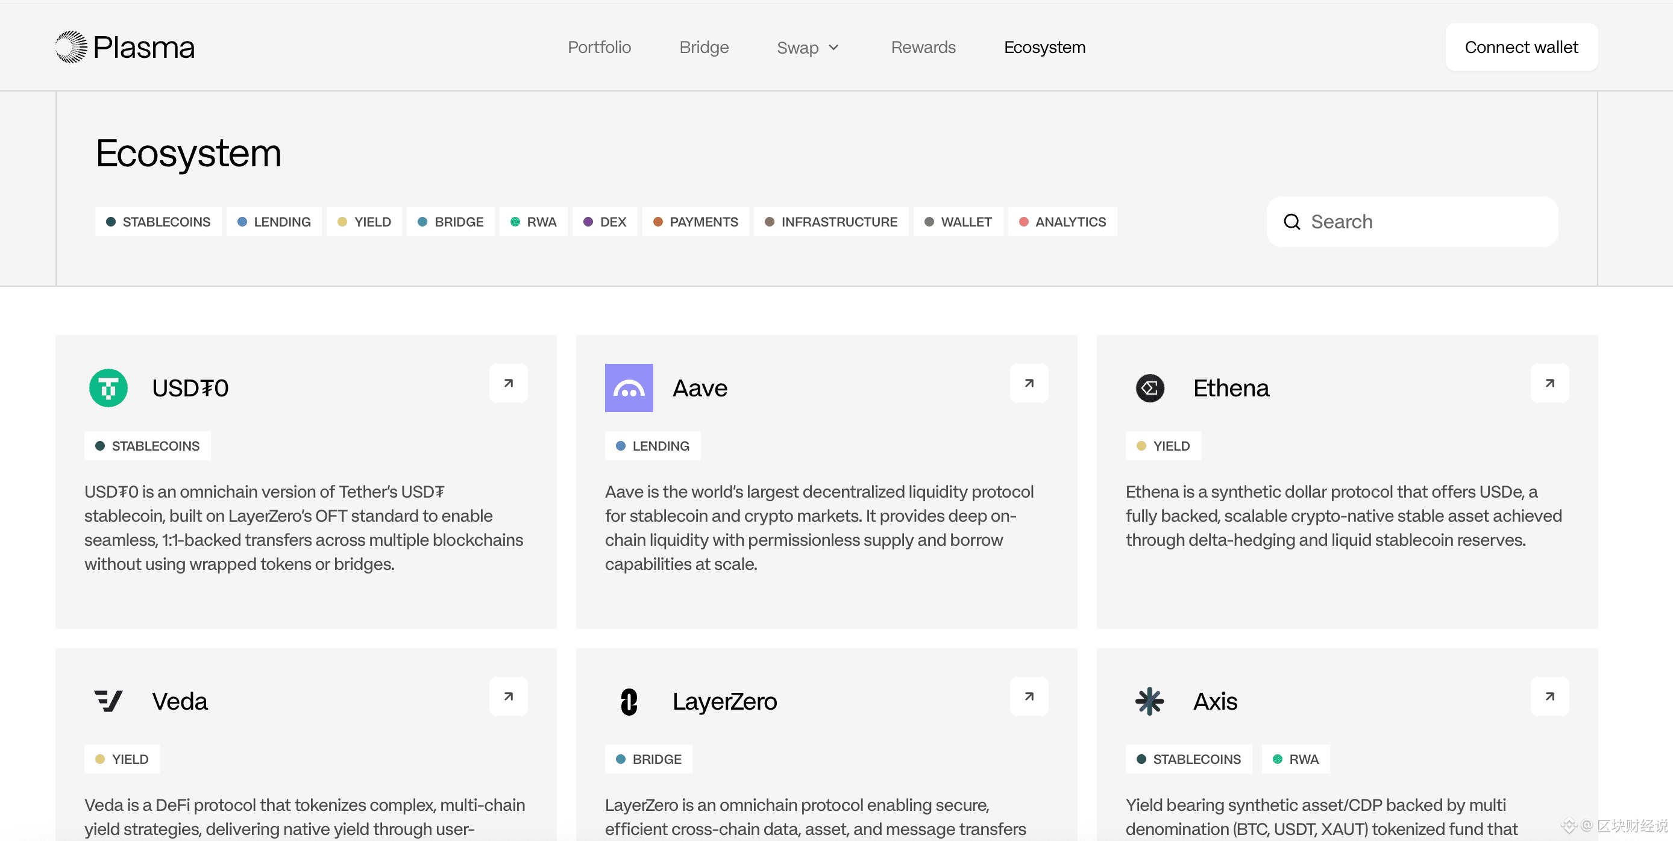
Task: Open Aave external link arrow
Action: 1029,383
